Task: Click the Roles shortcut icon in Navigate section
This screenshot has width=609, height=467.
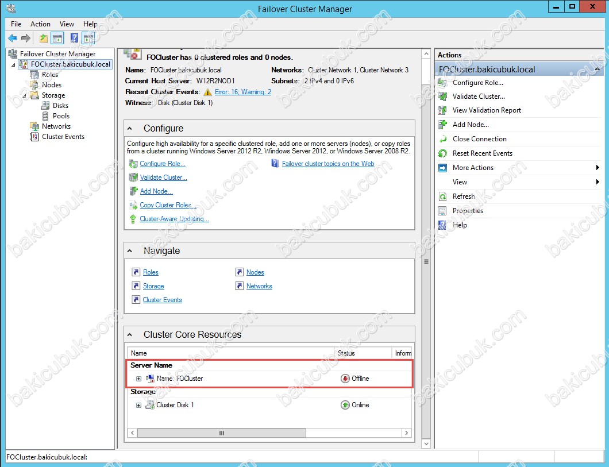Action: pos(136,272)
